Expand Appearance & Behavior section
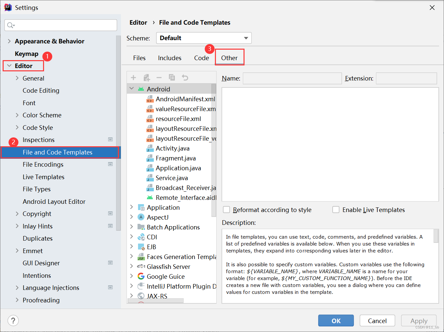This screenshot has height=332, width=444. point(9,41)
